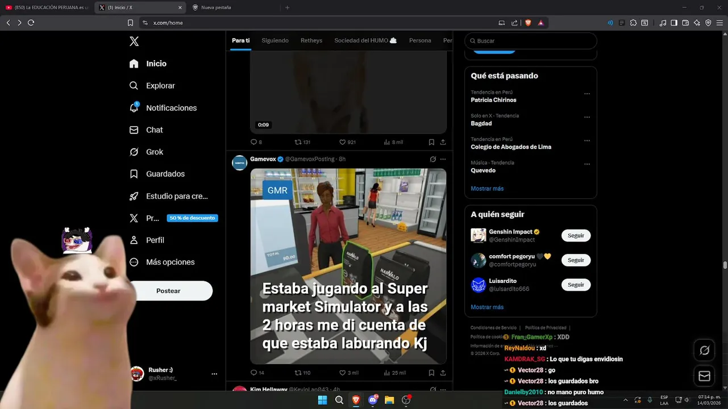Bookmark the Gamevox post
This screenshot has width=728, height=409.
pyautogui.click(x=431, y=373)
